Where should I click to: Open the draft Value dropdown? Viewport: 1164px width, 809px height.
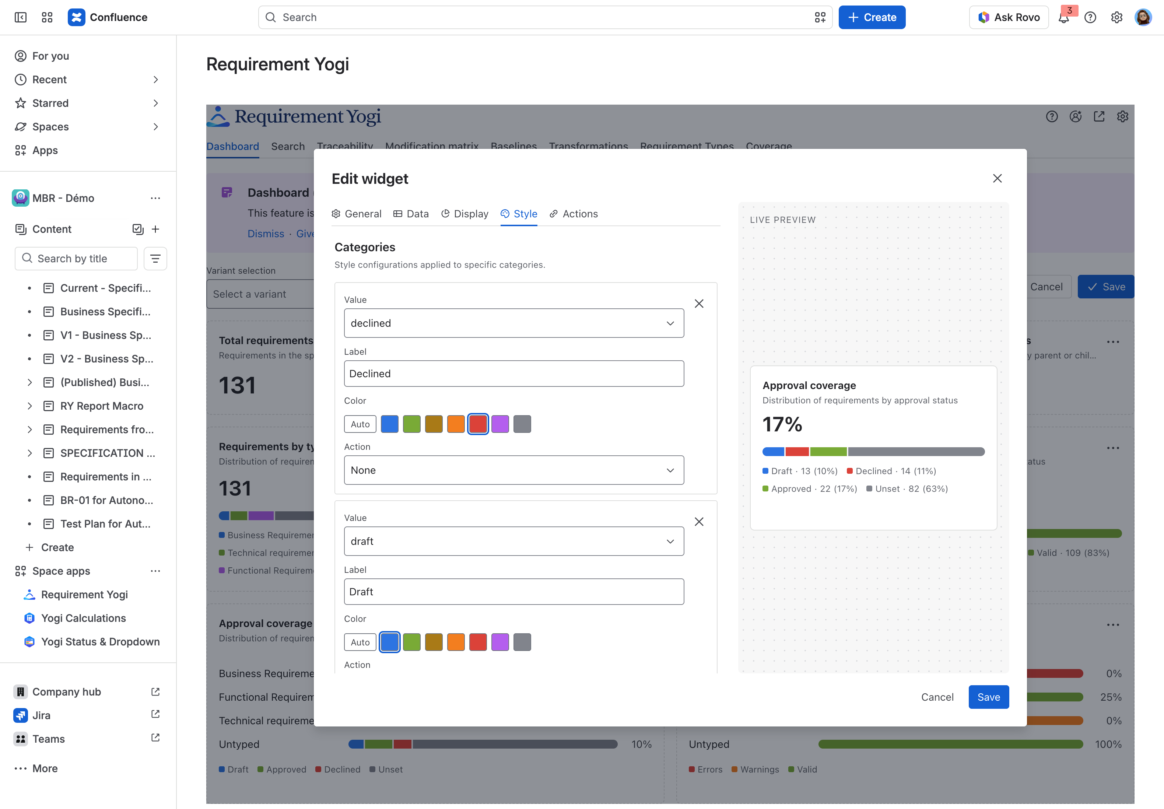(514, 541)
